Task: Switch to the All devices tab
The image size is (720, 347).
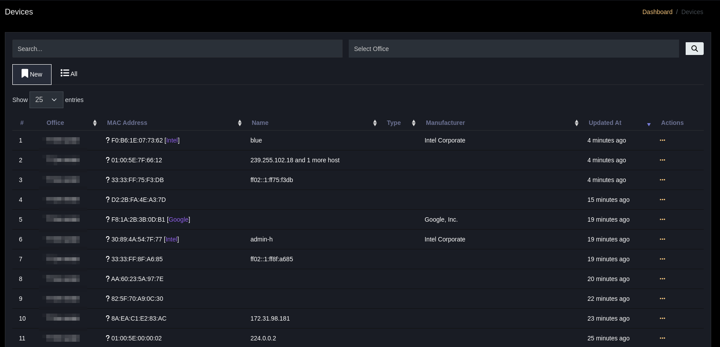Action: (x=69, y=74)
